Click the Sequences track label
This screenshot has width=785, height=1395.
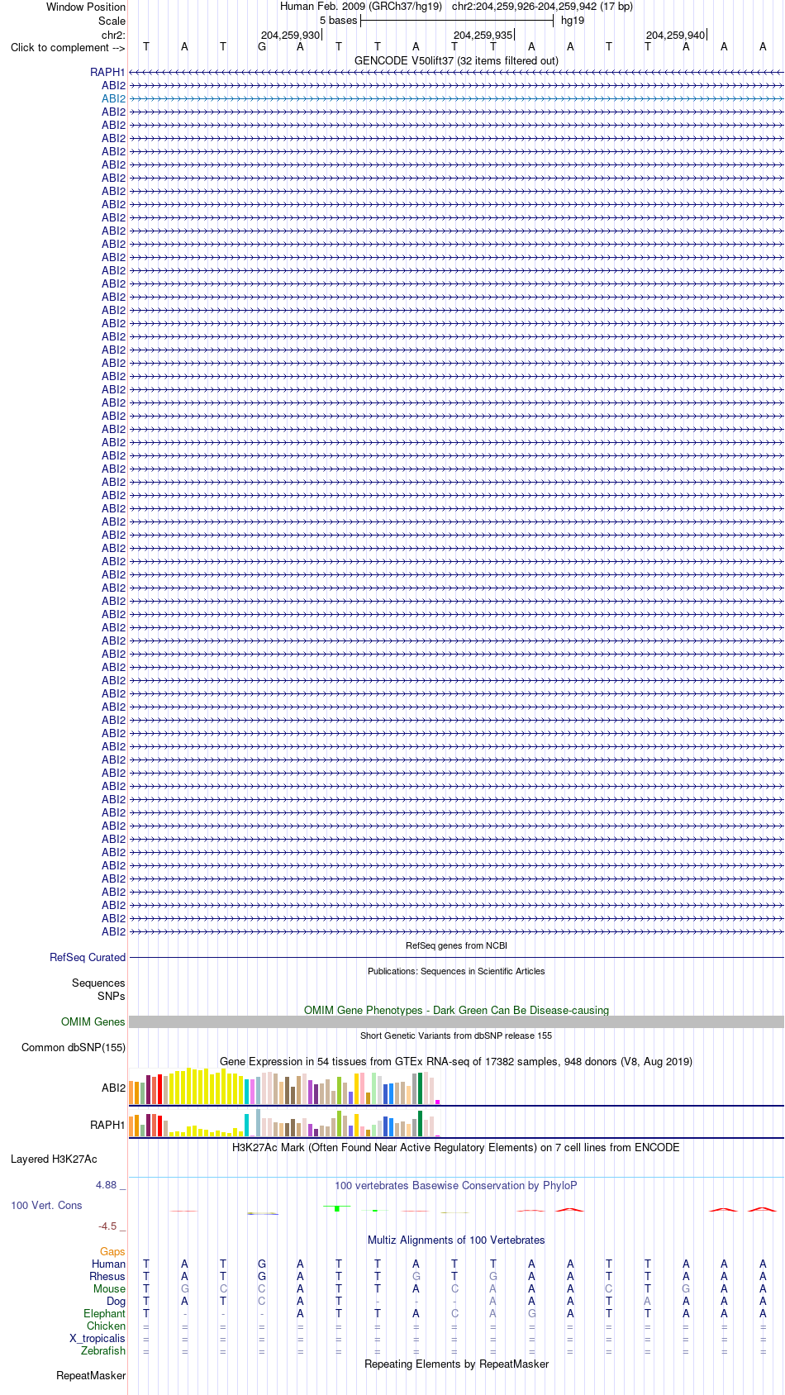point(98,983)
